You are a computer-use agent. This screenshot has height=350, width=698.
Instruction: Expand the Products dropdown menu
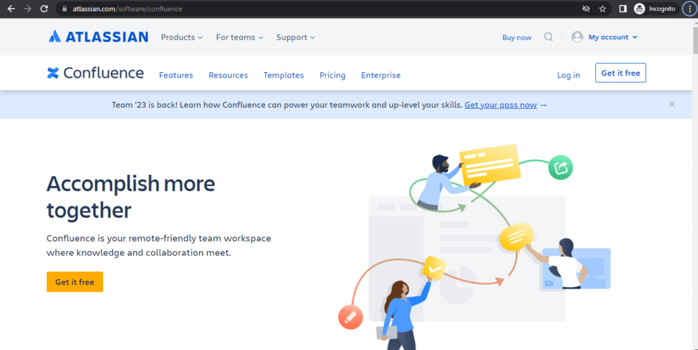[x=181, y=37]
